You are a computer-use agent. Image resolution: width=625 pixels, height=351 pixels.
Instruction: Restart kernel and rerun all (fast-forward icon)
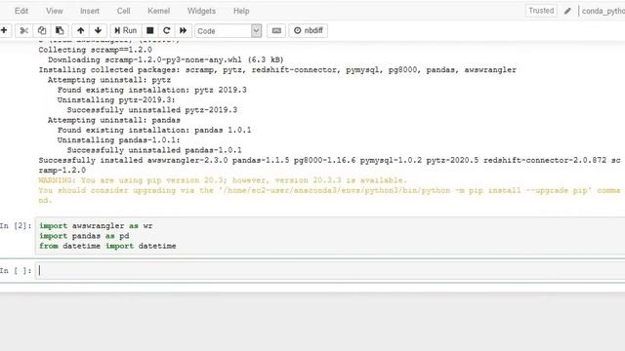coord(184,30)
